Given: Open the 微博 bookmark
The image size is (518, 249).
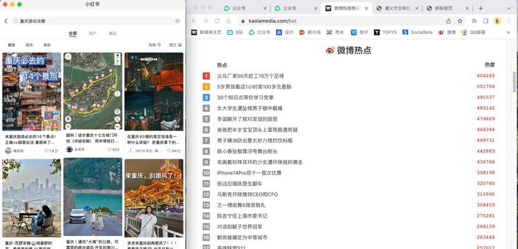Looking at the screenshot, I should pos(447,32).
